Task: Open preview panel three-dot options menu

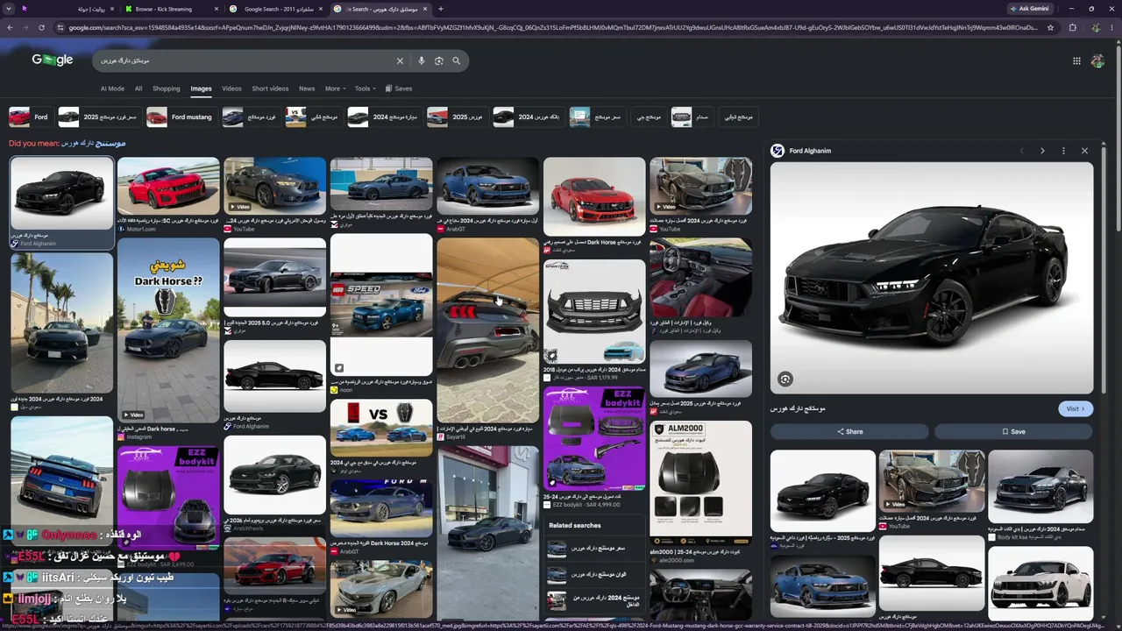Action: coord(1063,151)
